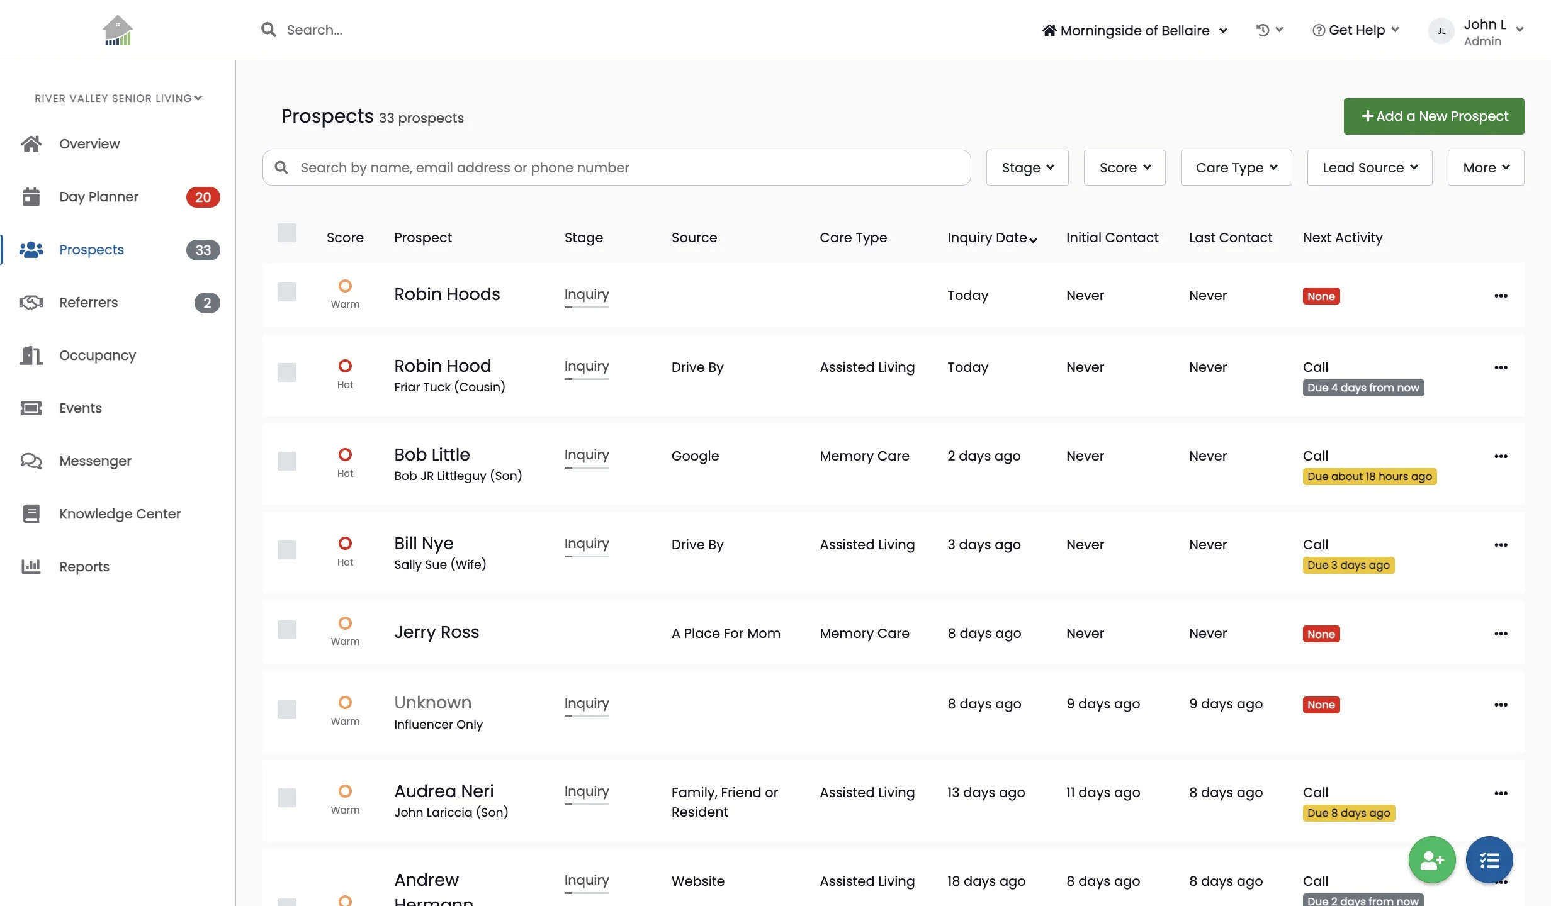The image size is (1551, 906).
Task: Click Add a New Prospect button
Action: point(1433,116)
